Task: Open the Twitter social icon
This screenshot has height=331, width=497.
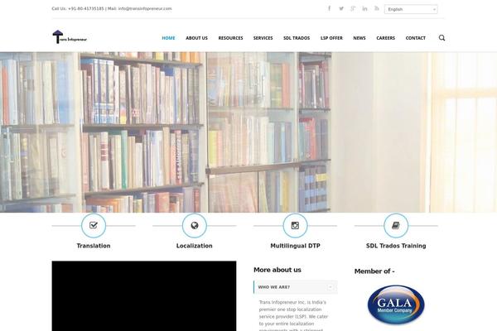Action: point(341,8)
